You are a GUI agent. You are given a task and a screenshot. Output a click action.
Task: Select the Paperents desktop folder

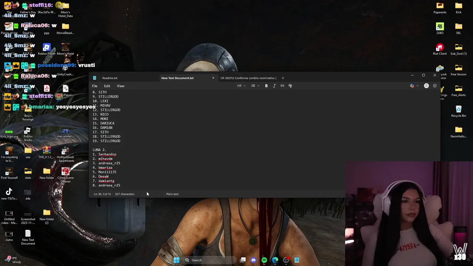(x=440, y=8)
